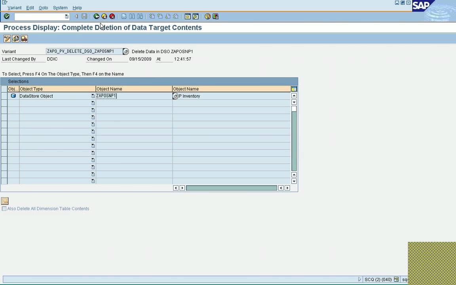This screenshot has width=456, height=285.
Task: Click the time value 12:41:57
Action: tap(182, 59)
